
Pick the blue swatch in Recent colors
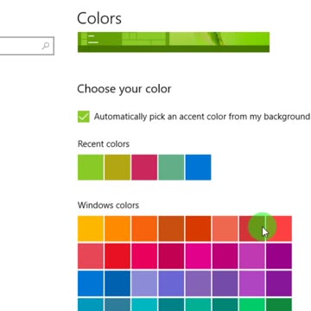(198, 168)
